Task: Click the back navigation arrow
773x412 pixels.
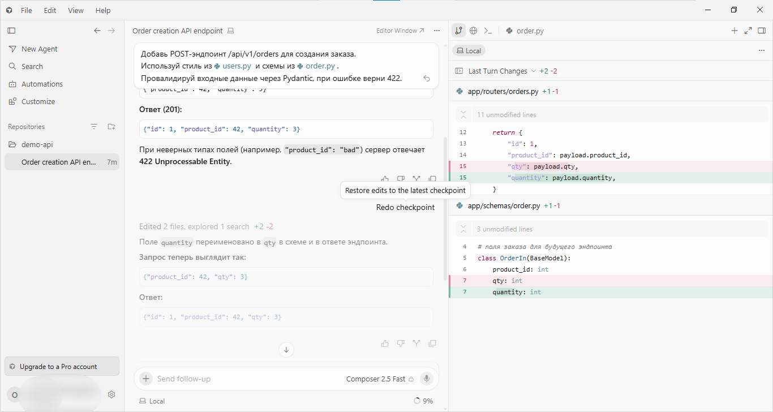Action: pos(97,31)
